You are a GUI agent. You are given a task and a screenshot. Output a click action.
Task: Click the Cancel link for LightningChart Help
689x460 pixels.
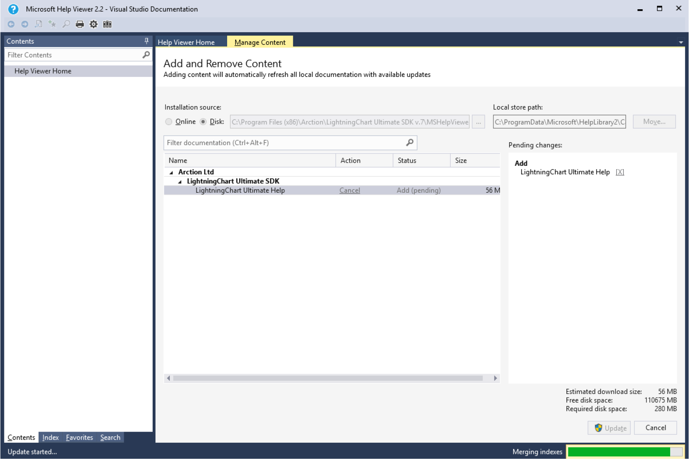click(x=349, y=191)
